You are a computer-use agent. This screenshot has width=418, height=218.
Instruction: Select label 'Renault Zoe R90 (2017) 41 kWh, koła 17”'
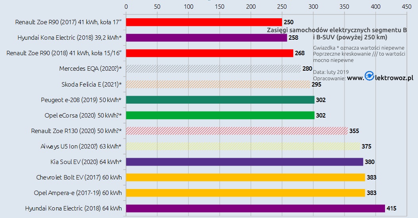click(68, 22)
